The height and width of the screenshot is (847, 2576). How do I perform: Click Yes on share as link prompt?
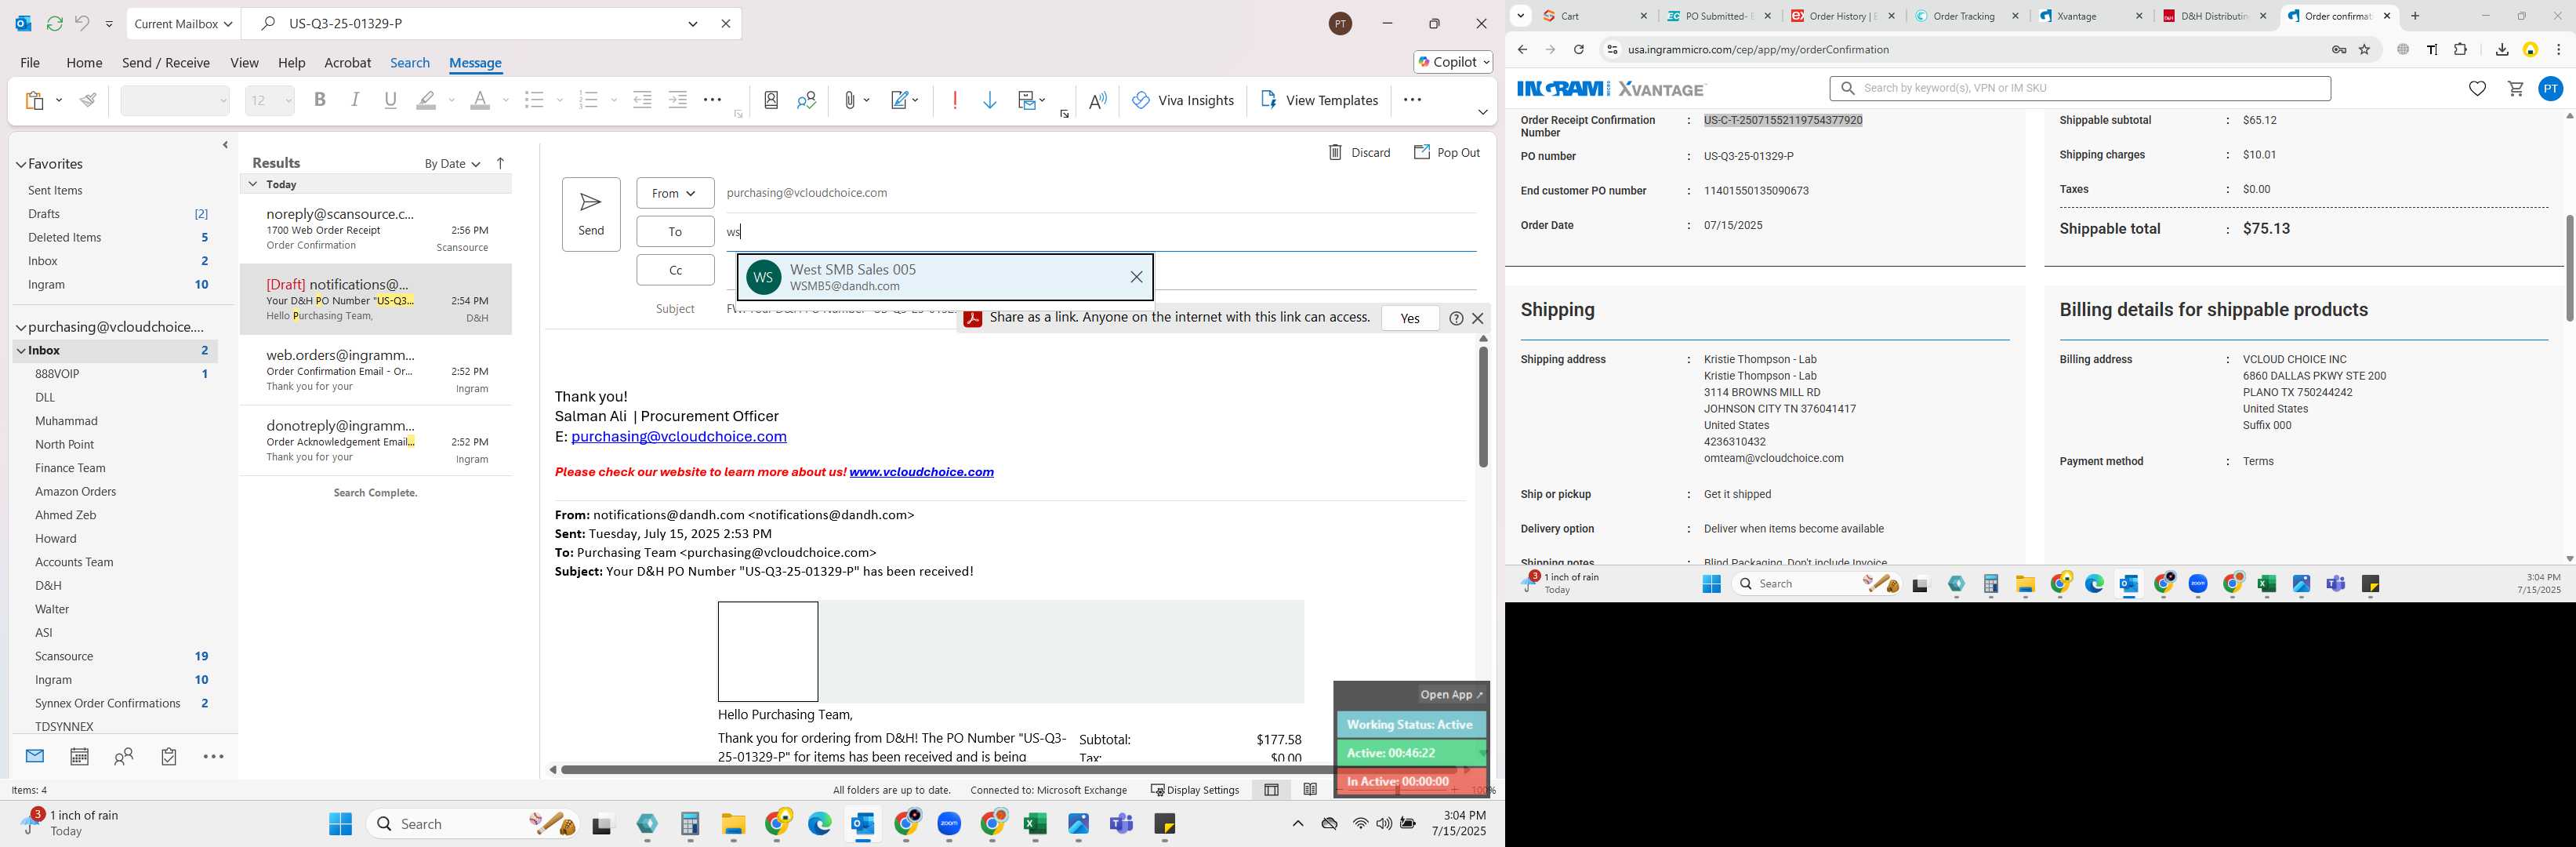pyautogui.click(x=1410, y=318)
